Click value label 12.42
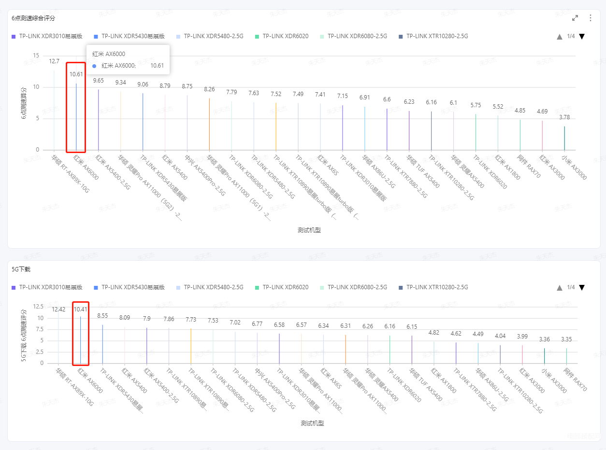Screen dimensions: 606x450 (x=58, y=309)
